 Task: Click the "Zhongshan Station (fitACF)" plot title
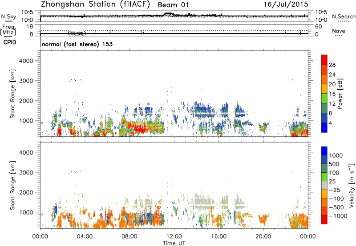(95, 4)
